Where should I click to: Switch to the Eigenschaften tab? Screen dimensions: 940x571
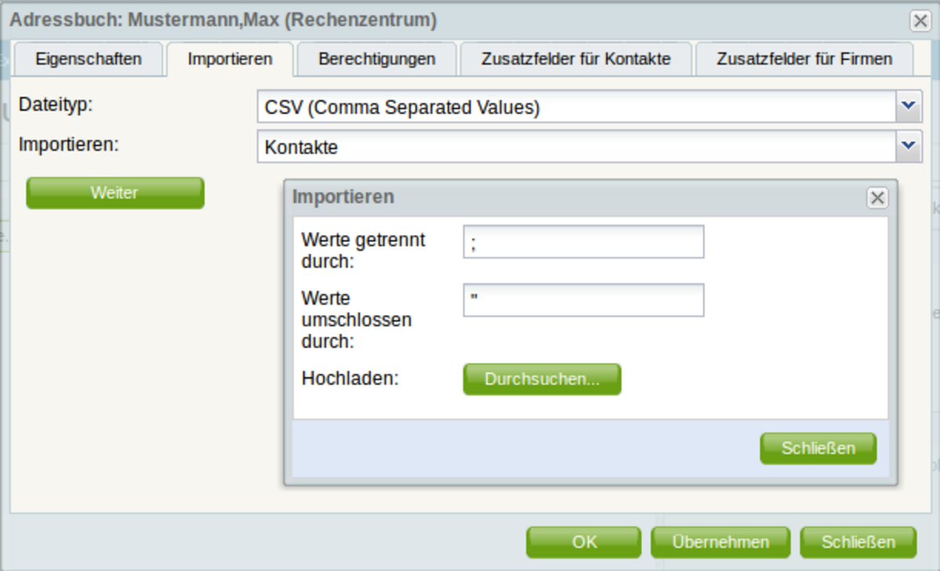click(x=89, y=59)
